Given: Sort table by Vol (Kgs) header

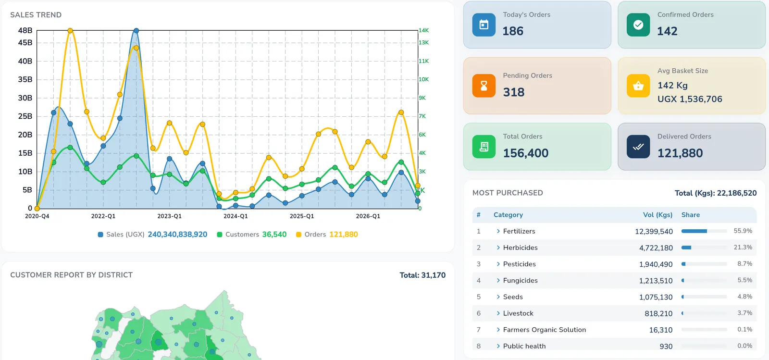Looking at the screenshot, I should click(657, 215).
